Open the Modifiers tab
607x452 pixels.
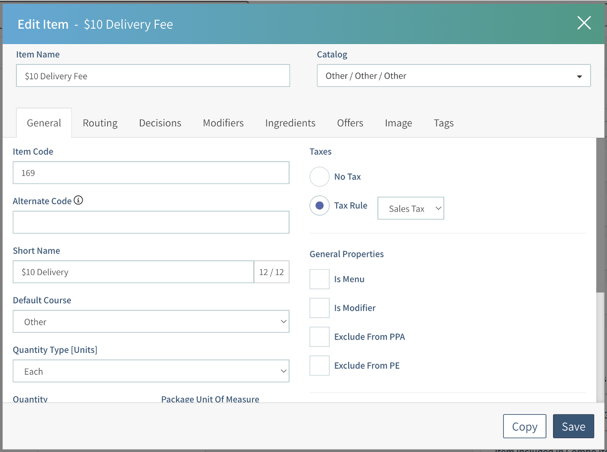point(223,123)
